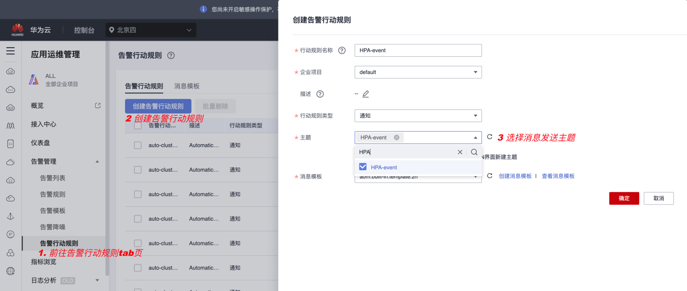Click the 行动规则名称 input field
The image size is (687, 291).
pyautogui.click(x=418, y=50)
